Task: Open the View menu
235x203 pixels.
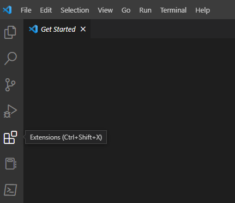Action: (x=105, y=10)
